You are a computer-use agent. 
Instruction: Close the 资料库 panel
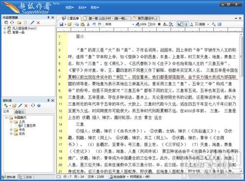tap(52, 100)
